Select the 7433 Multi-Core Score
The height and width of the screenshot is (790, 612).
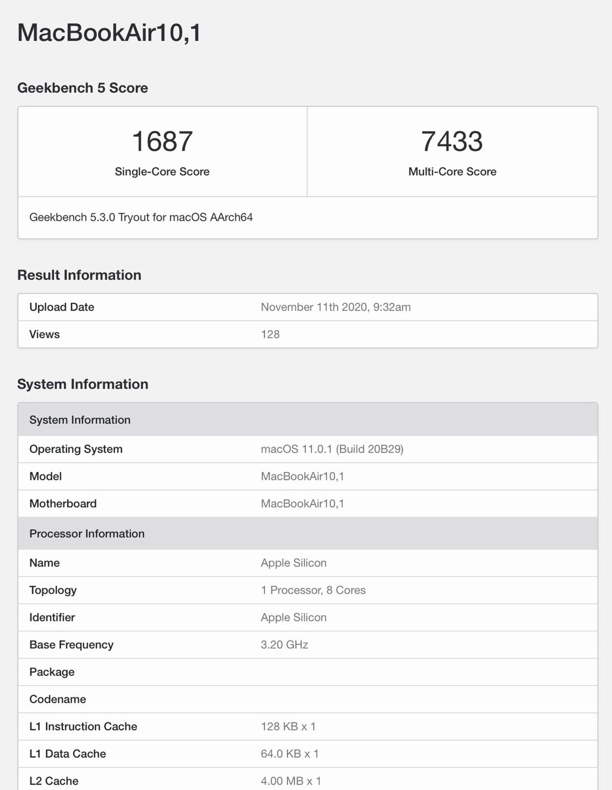[451, 143]
